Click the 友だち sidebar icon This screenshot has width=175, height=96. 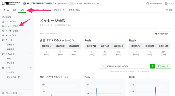coord(3,17)
